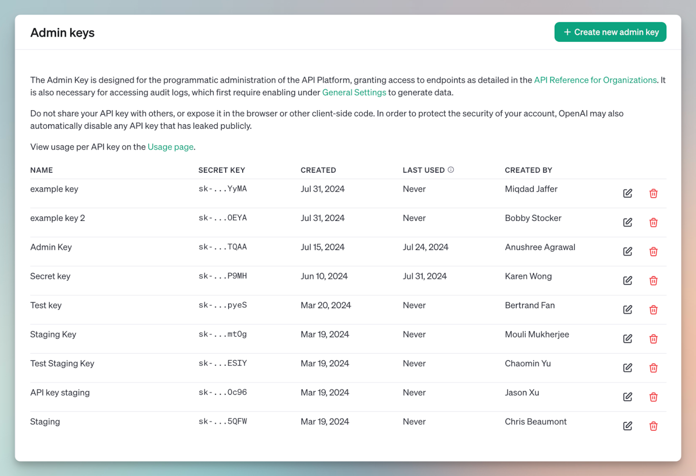Open the General Settings link
This screenshot has height=476, width=696.
354,92
